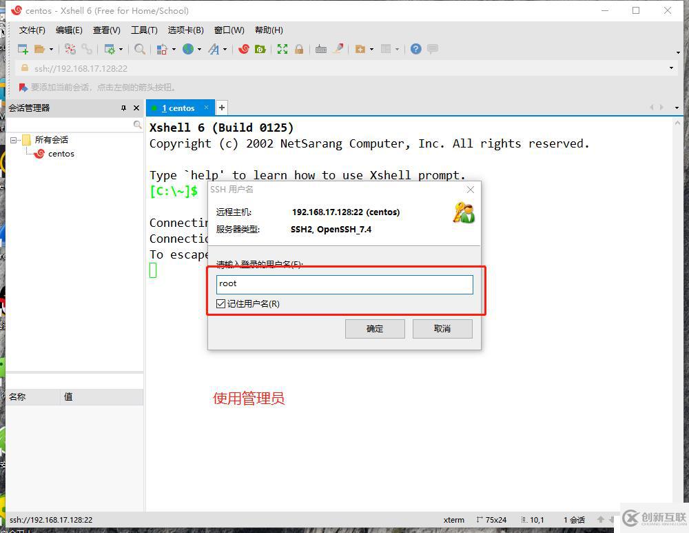Screen dimensions: 689x533
Task: Open the 编辑(E) menu
Action: (69, 30)
